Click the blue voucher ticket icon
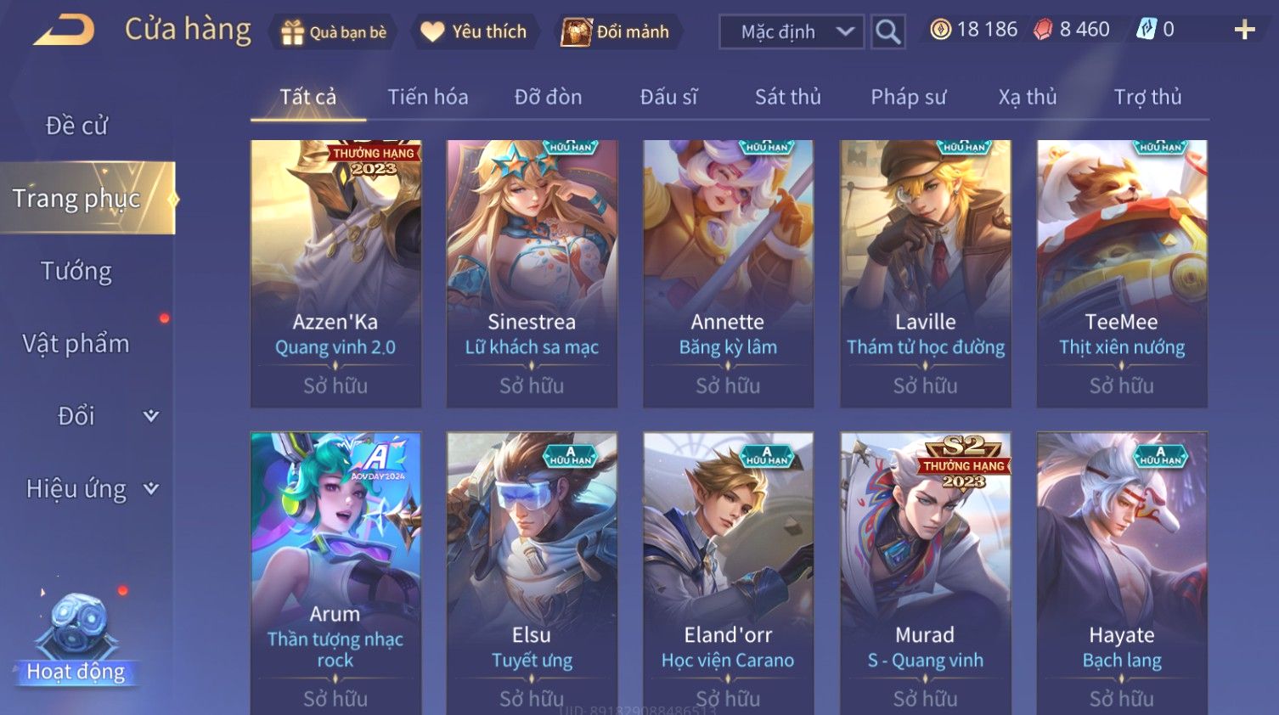1279x715 pixels. click(1147, 30)
